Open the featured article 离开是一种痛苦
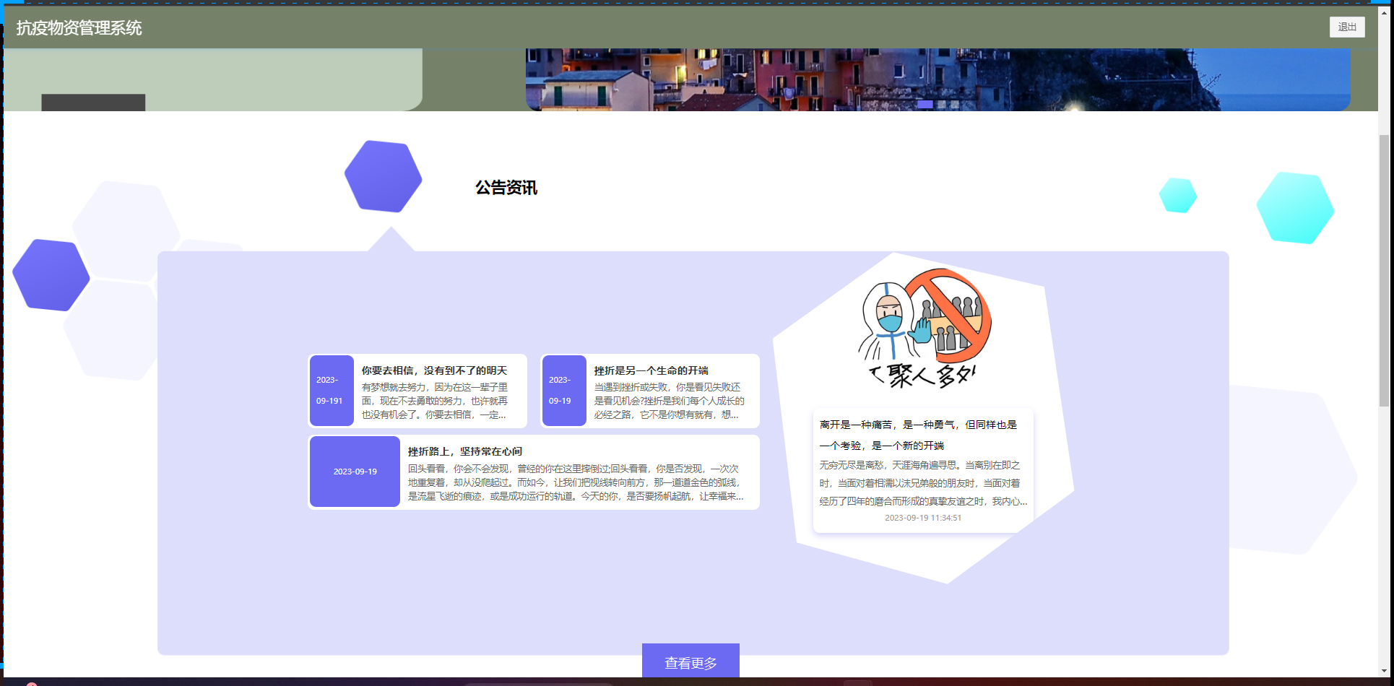Viewport: 1394px width, 686px height. pyautogui.click(x=918, y=435)
